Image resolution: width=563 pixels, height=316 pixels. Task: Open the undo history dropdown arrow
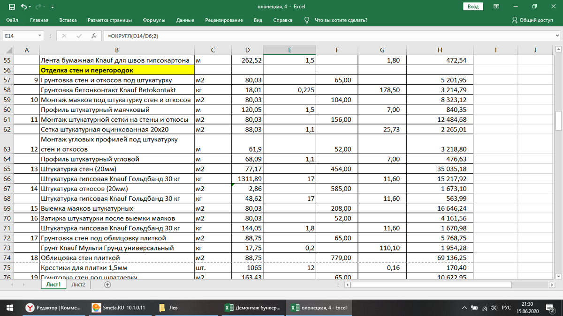point(30,7)
